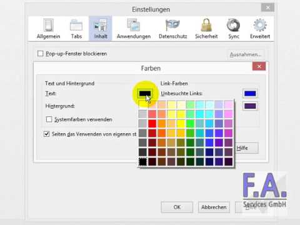Open Erweitert via the gear icon
Screen dimensions: 300x225
260,29
